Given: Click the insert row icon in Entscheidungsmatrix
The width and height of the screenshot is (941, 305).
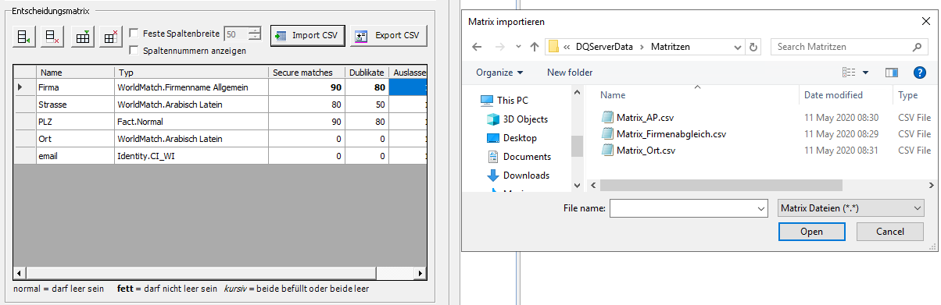Looking at the screenshot, I should 24,36.
